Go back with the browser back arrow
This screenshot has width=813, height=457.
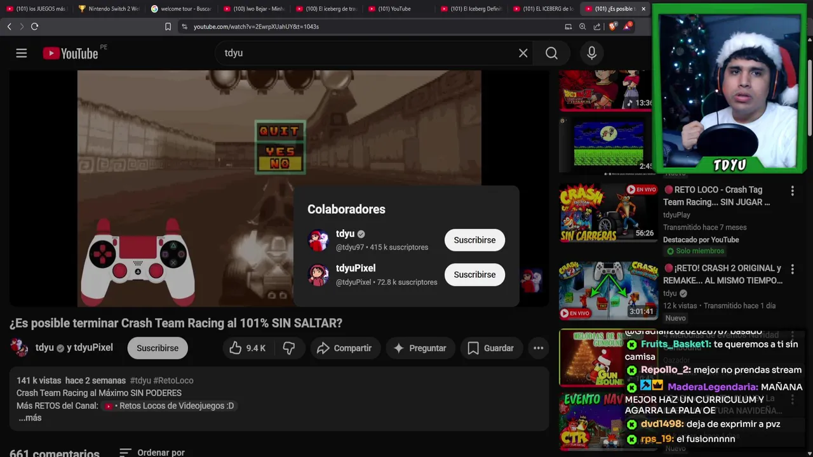point(9,27)
